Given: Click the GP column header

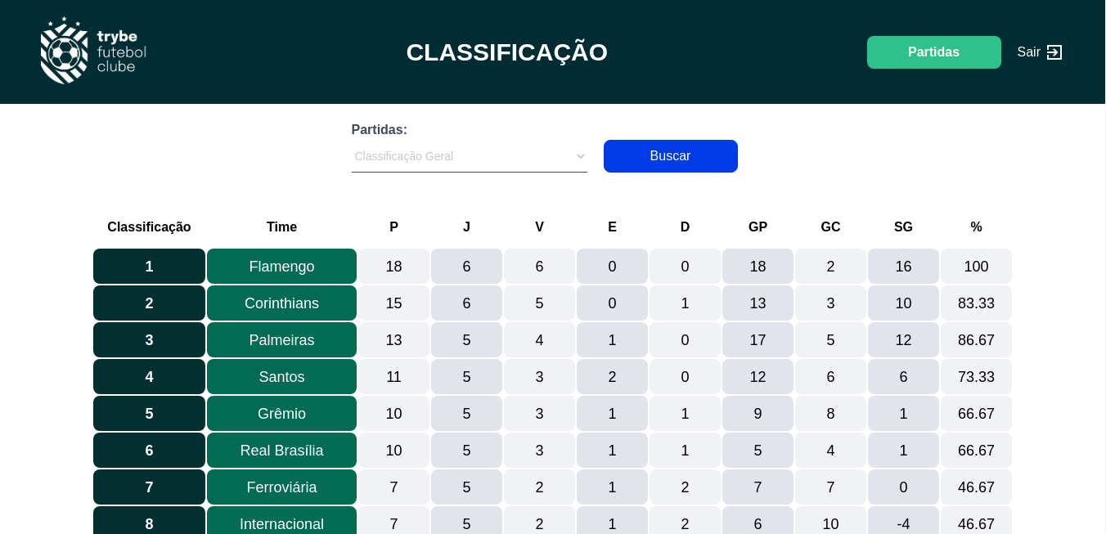Looking at the screenshot, I should point(758,227).
